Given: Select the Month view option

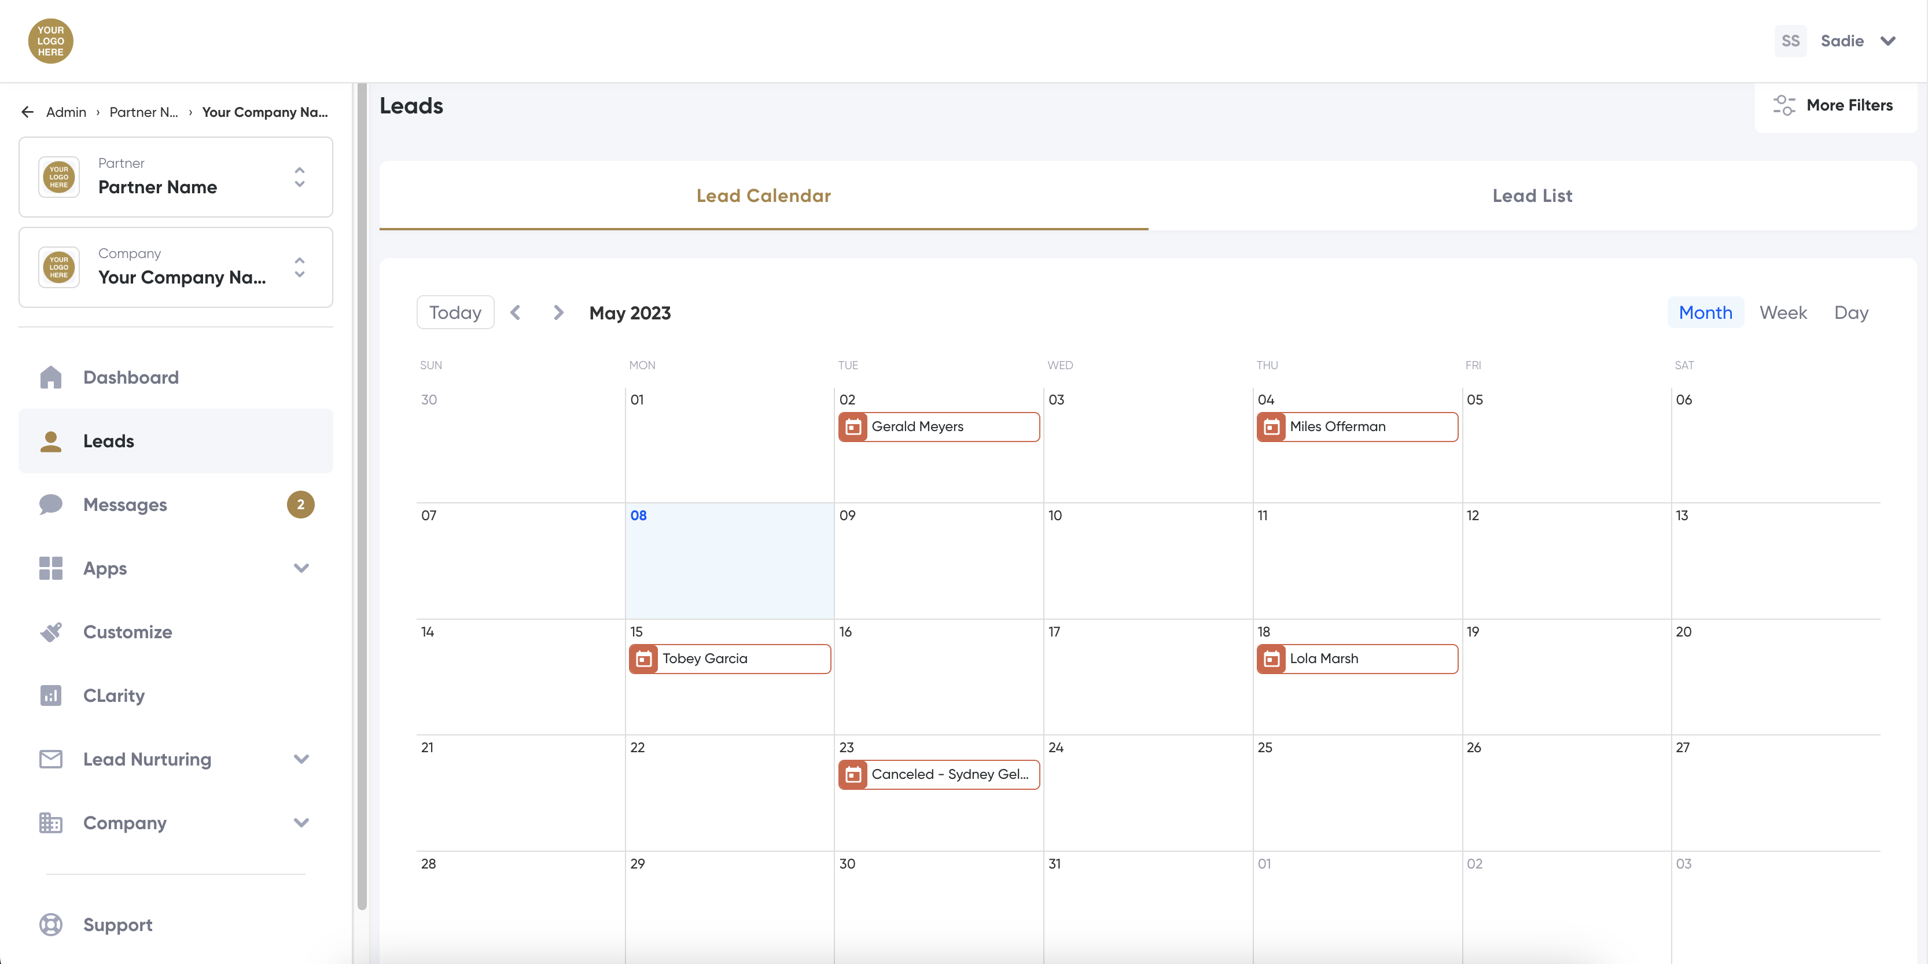Looking at the screenshot, I should [1705, 313].
